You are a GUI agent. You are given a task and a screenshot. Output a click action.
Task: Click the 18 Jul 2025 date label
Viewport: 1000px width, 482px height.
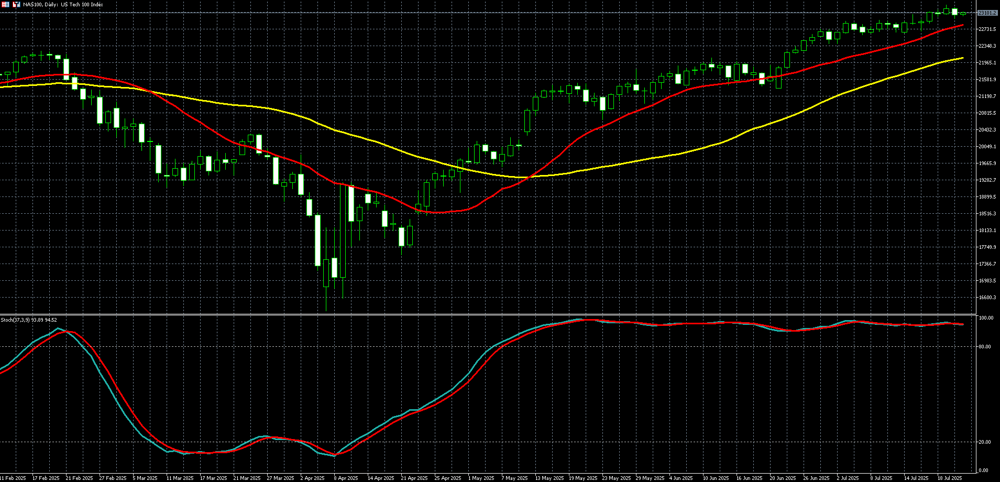[x=949, y=478]
